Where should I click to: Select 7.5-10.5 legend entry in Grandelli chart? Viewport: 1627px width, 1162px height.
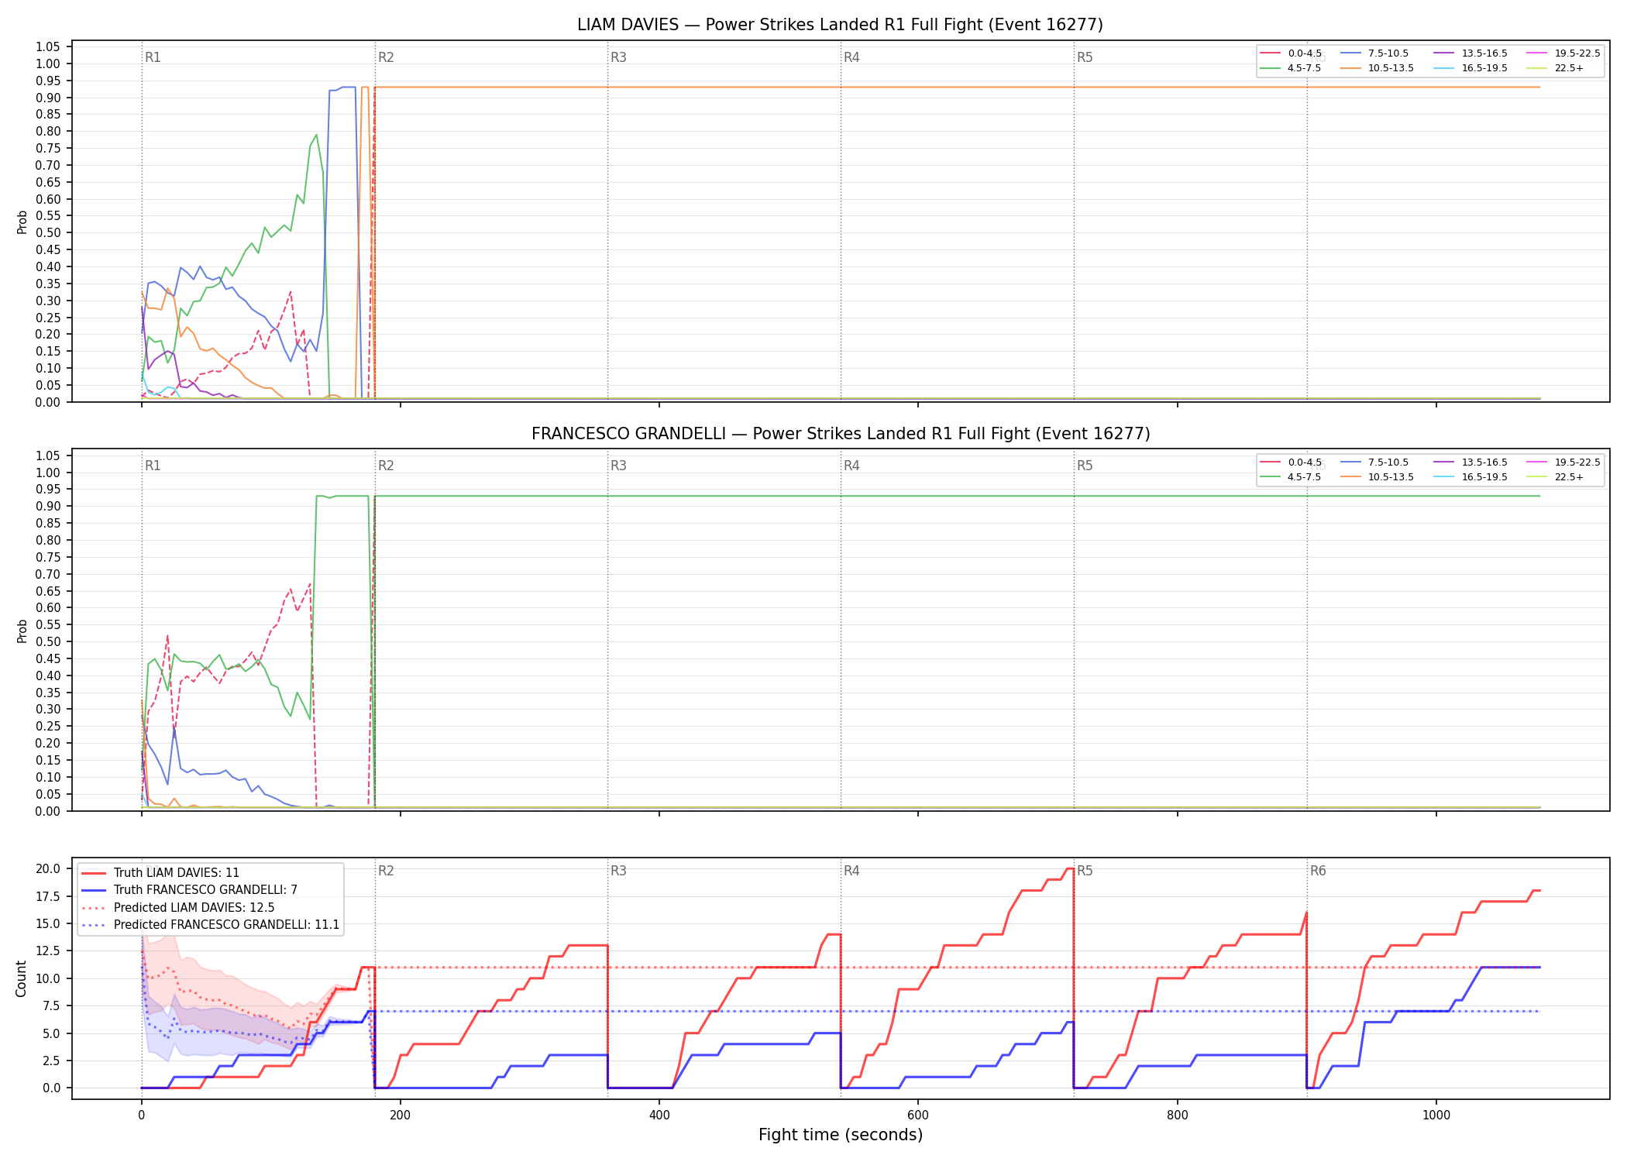[1374, 462]
